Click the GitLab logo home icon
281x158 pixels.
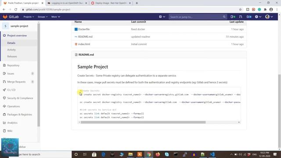[x=5, y=17]
